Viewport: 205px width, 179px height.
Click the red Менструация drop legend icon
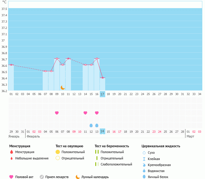(x=11, y=152)
